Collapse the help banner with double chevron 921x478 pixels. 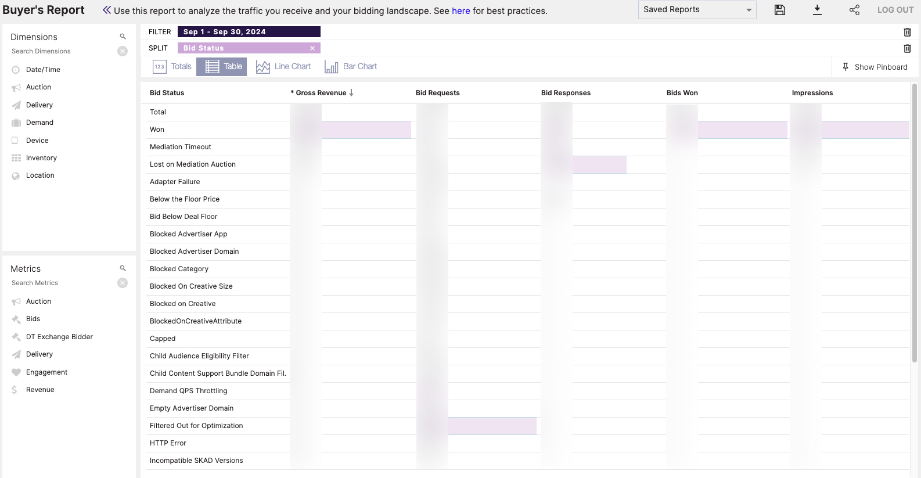pos(107,10)
